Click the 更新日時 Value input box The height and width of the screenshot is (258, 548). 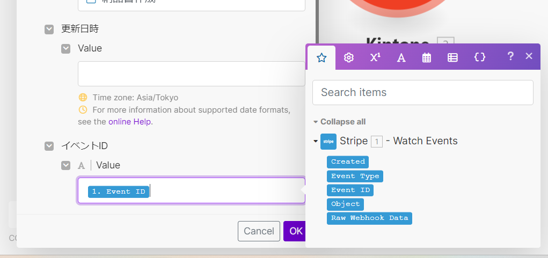click(x=192, y=73)
